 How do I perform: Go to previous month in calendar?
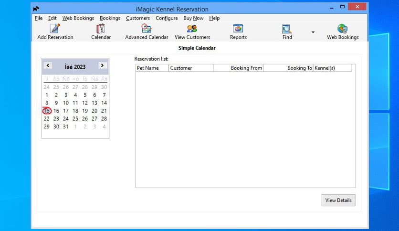point(48,65)
